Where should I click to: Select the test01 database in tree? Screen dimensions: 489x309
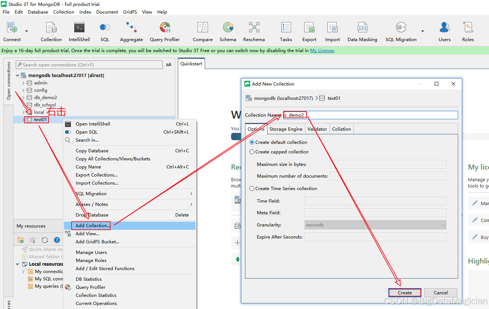point(41,120)
